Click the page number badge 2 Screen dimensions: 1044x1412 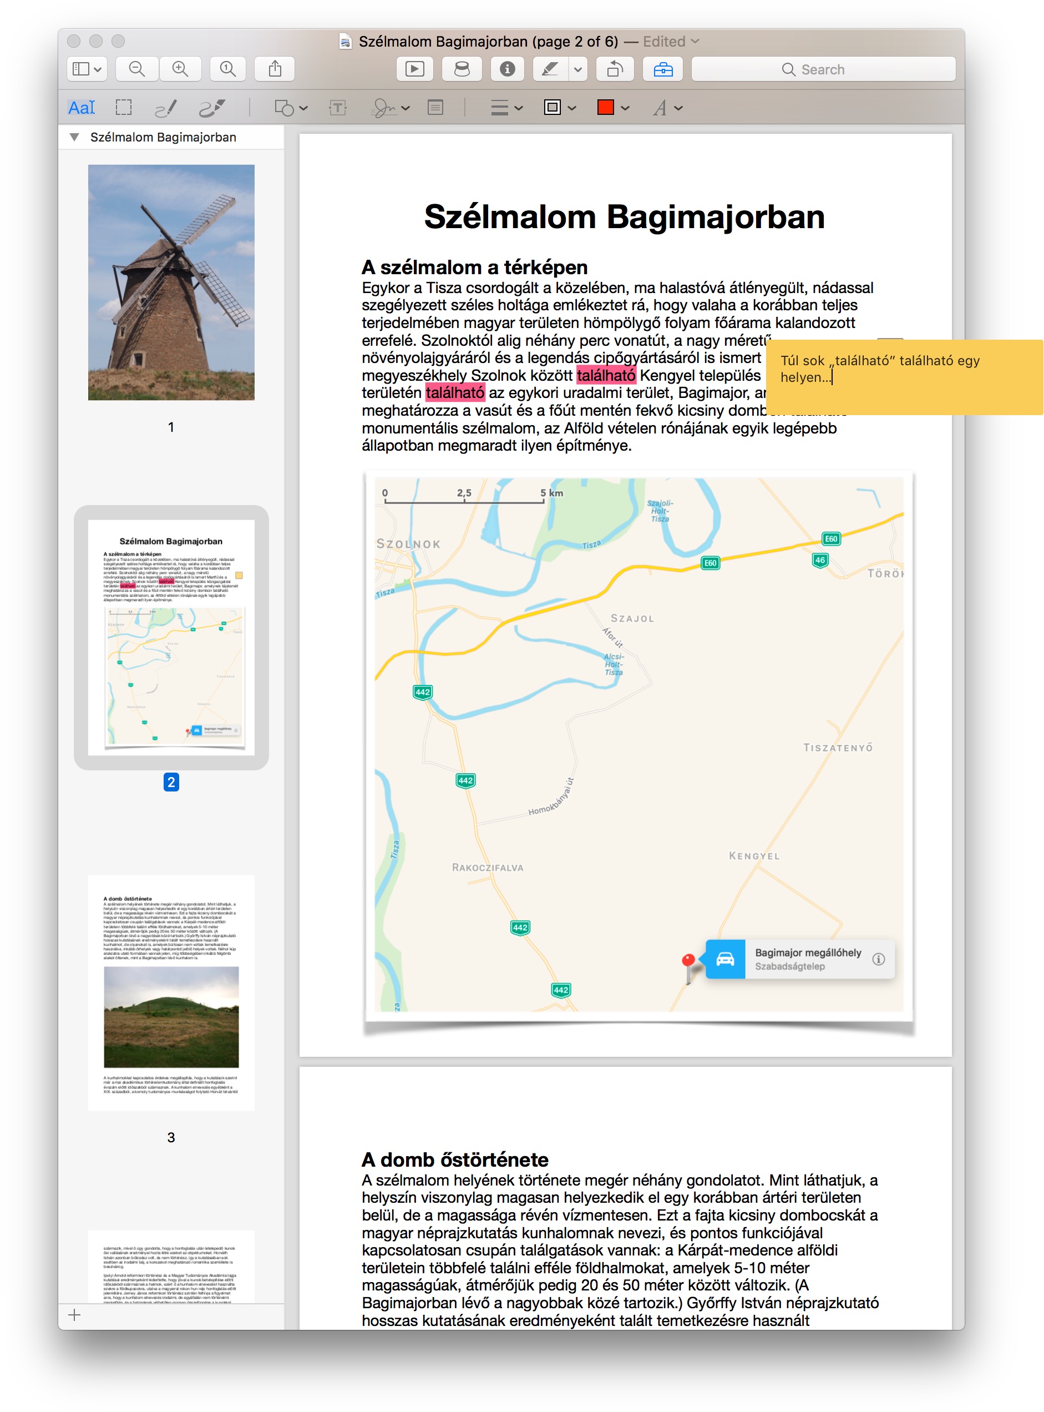[171, 782]
